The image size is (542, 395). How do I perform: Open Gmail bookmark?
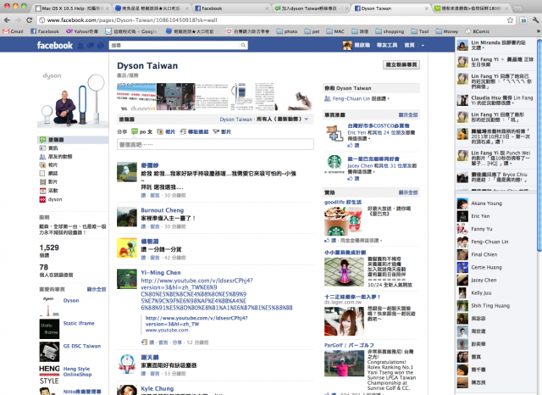13,31
